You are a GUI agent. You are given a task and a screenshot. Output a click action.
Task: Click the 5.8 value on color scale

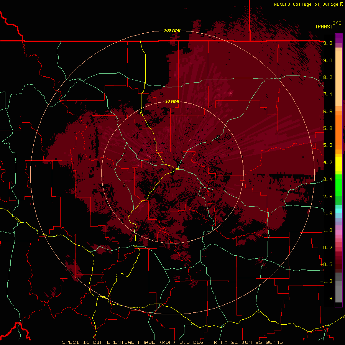[x=328, y=128]
